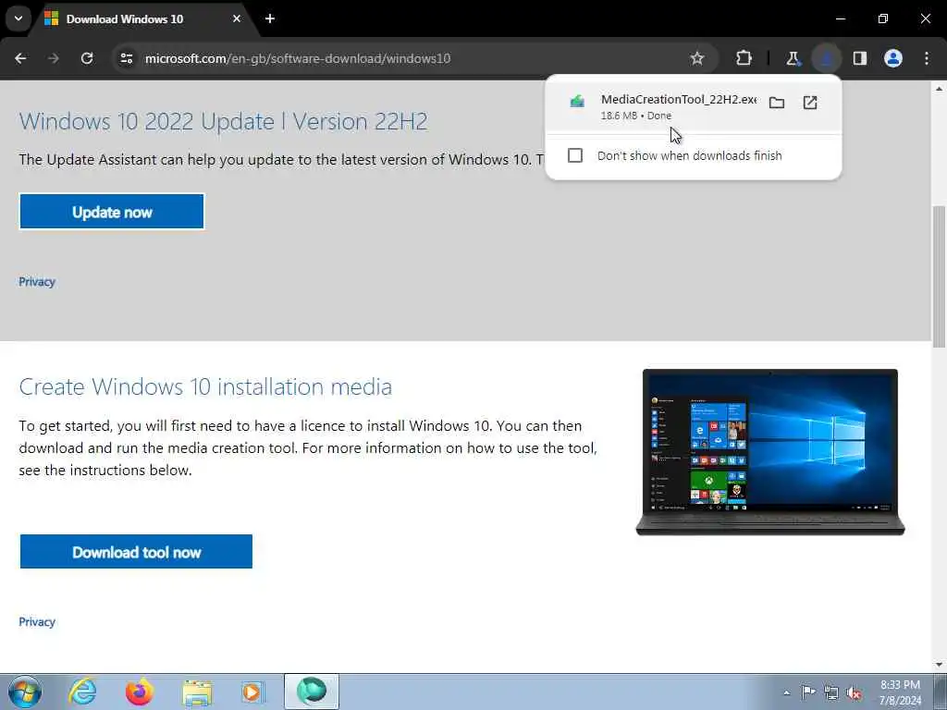Click the downloads icon in toolbar

point(826,58)
